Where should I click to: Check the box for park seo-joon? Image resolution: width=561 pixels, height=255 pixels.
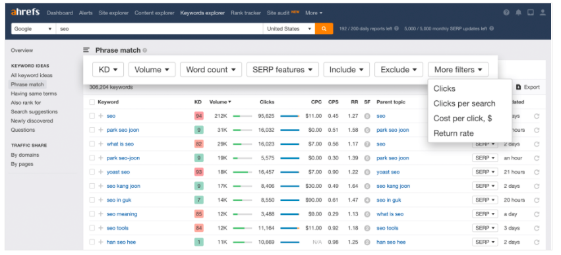92,157
